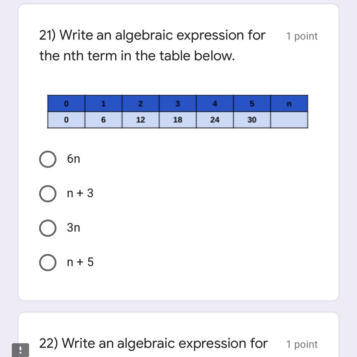The width and height of the screenshot is (357, 357).
Task: Choose the n + 5 answer option
Action: point(48,263)
